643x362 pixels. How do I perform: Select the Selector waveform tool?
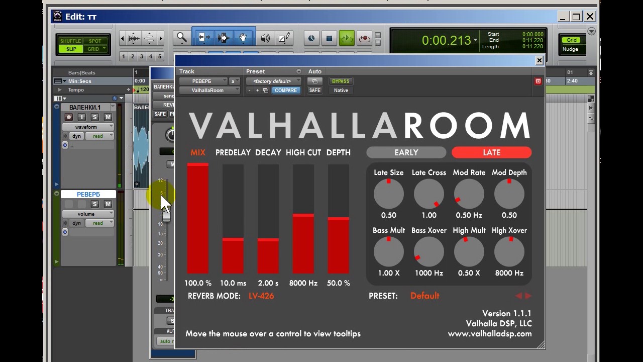(x=224, y=38)
